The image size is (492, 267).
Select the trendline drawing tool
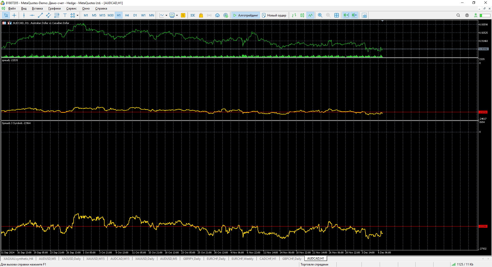[x=40, y=15]
